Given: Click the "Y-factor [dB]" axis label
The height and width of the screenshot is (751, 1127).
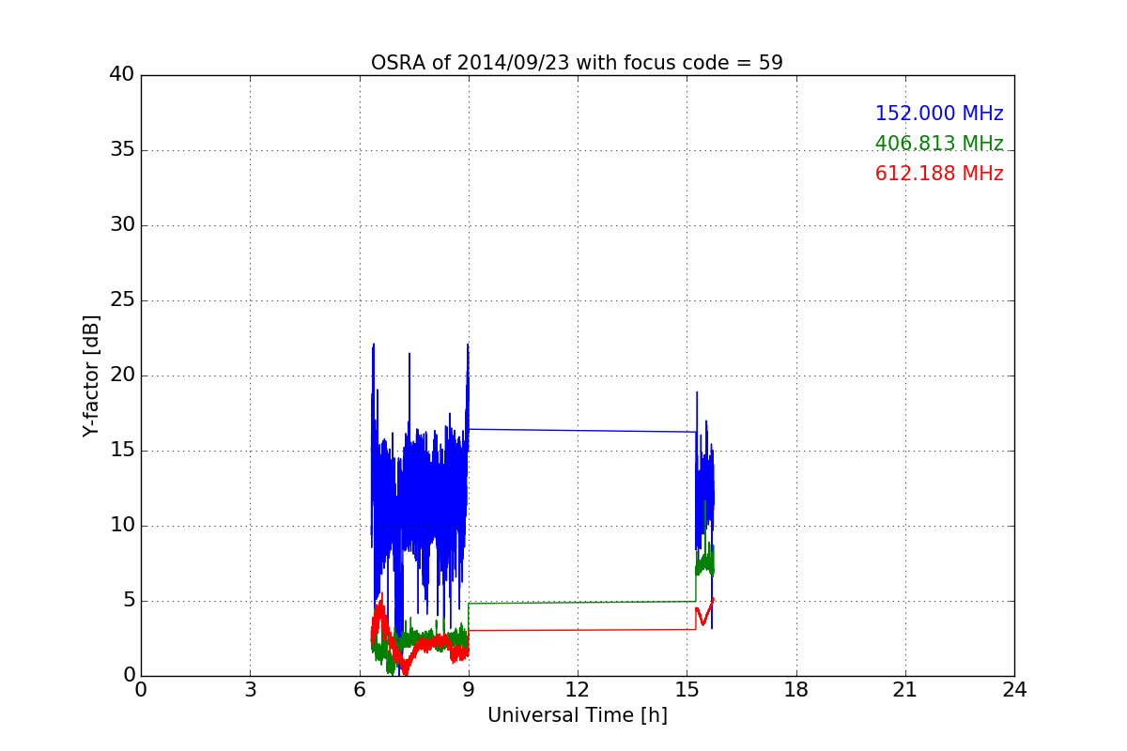Looking at the screenshot, I should [91, 375].
